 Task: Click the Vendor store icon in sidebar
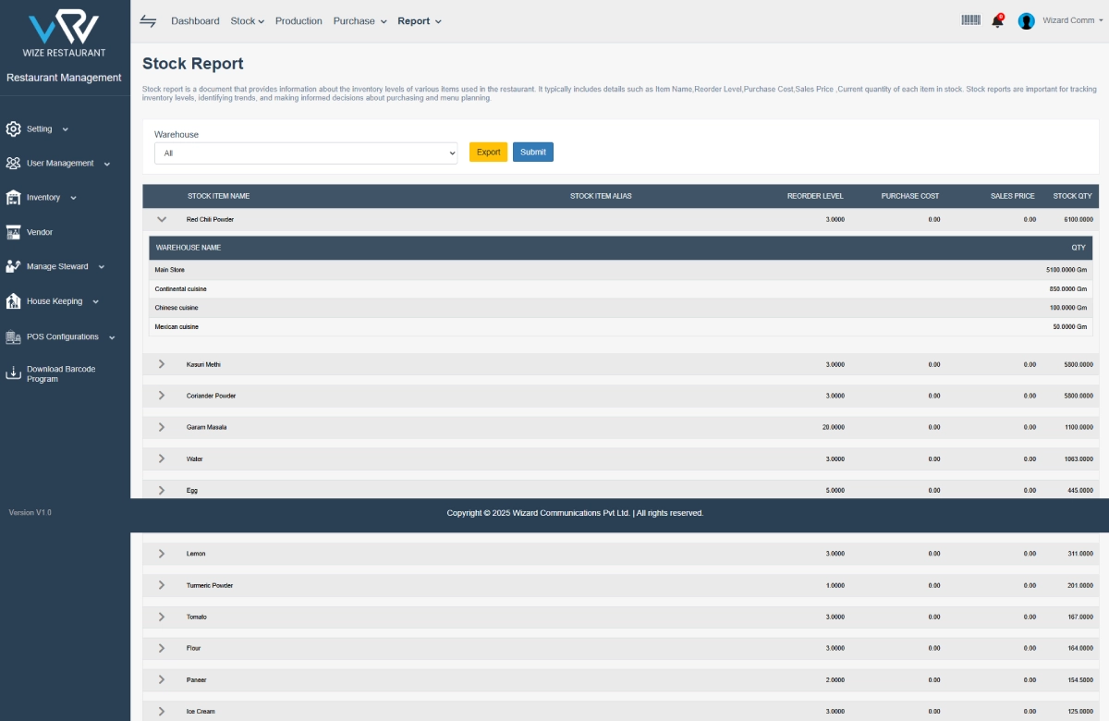(x=13, y=232)
